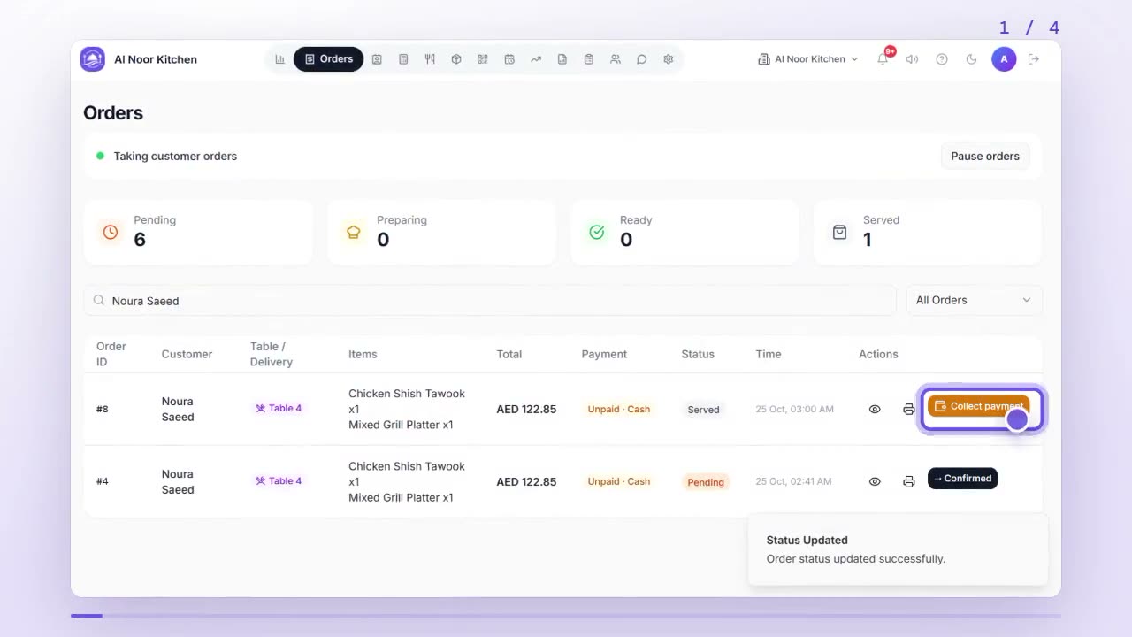1132x637 pixels.
Task: Open the inventory box icon
Action: pos(456,59)
